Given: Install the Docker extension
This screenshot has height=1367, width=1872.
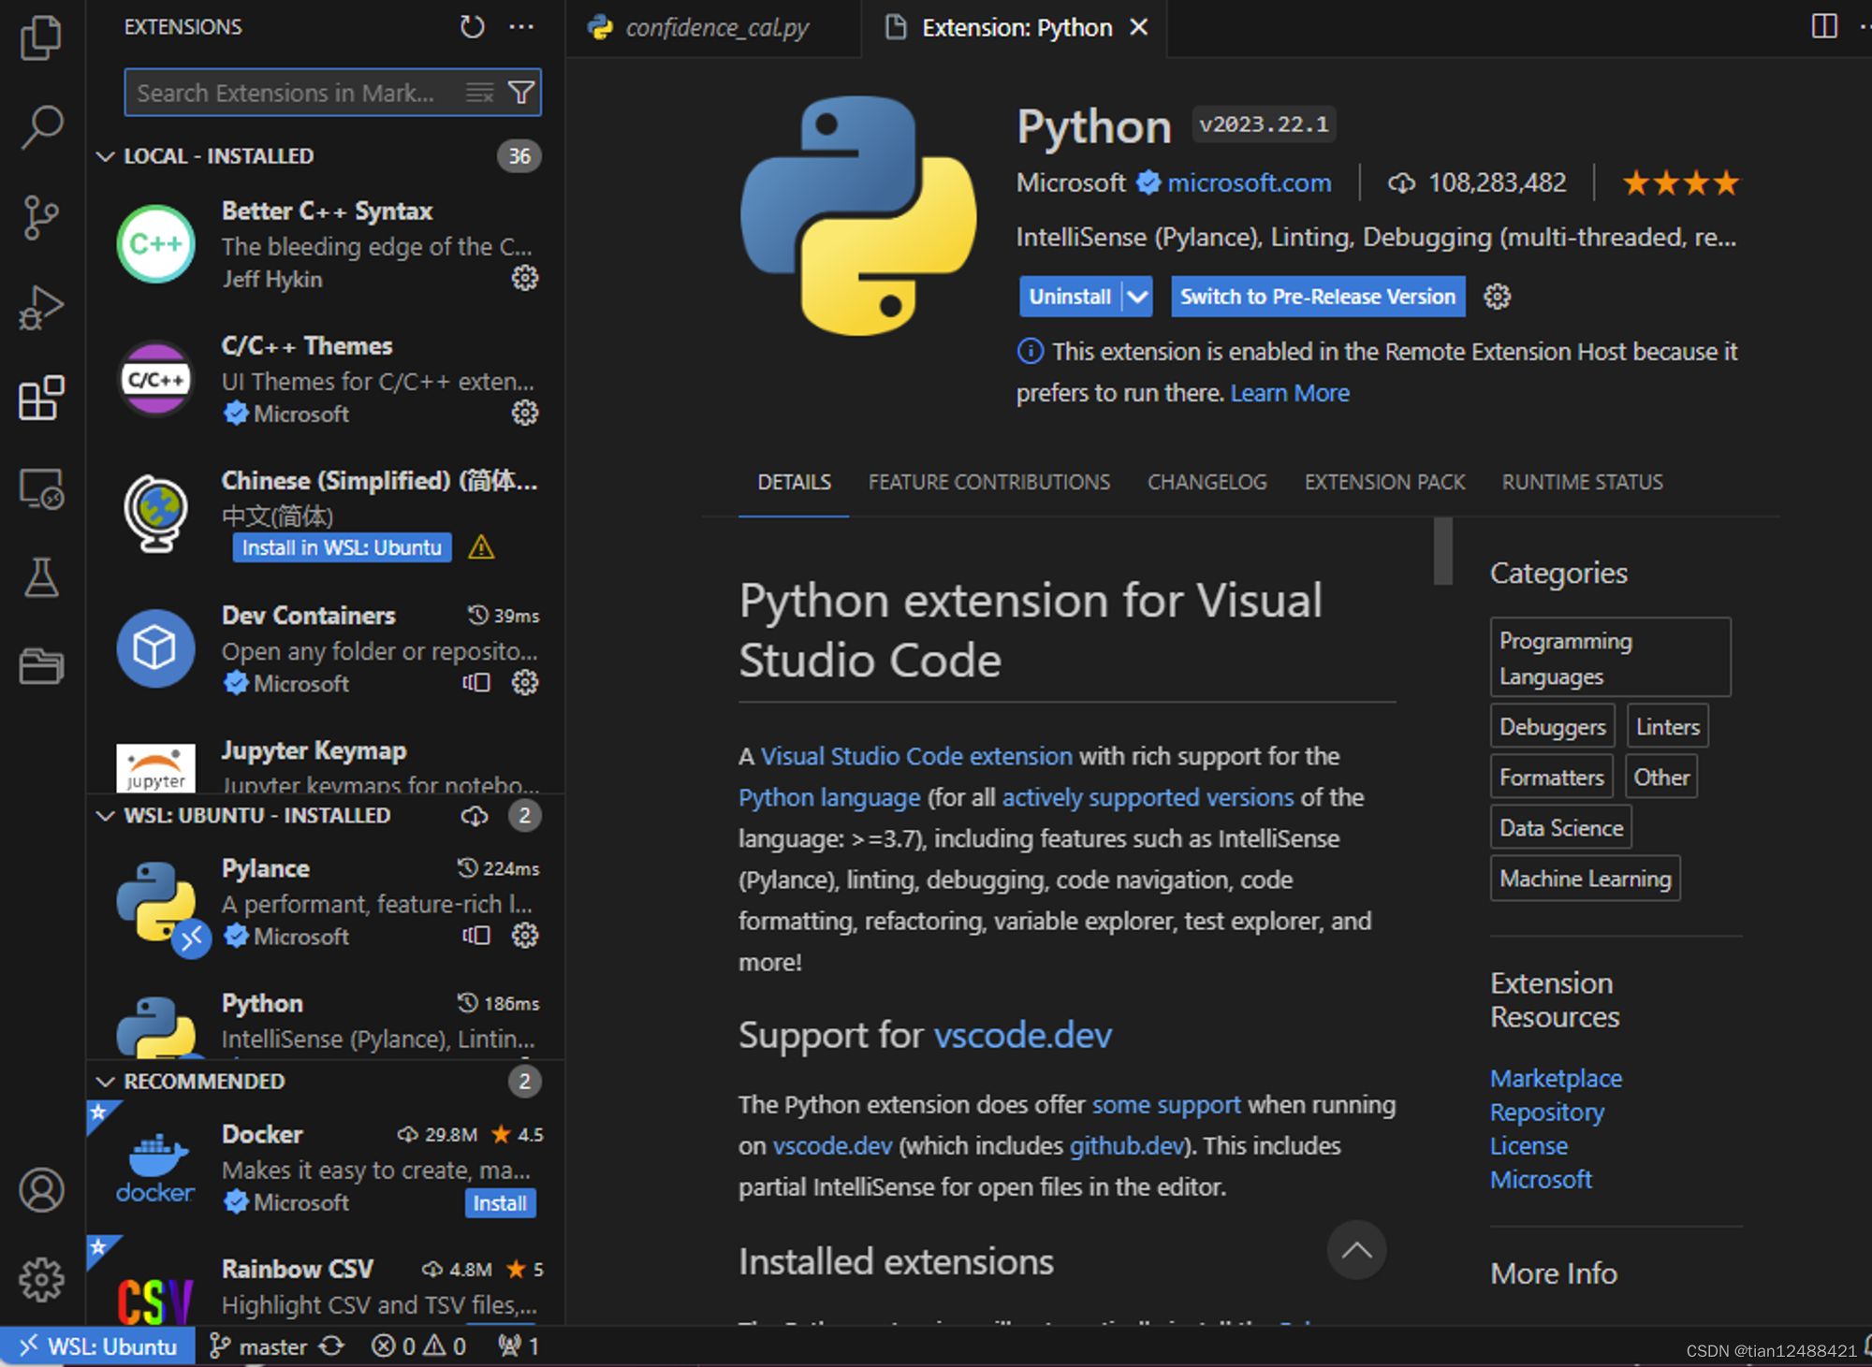Looking at the screenshot, I should 500,1203.
